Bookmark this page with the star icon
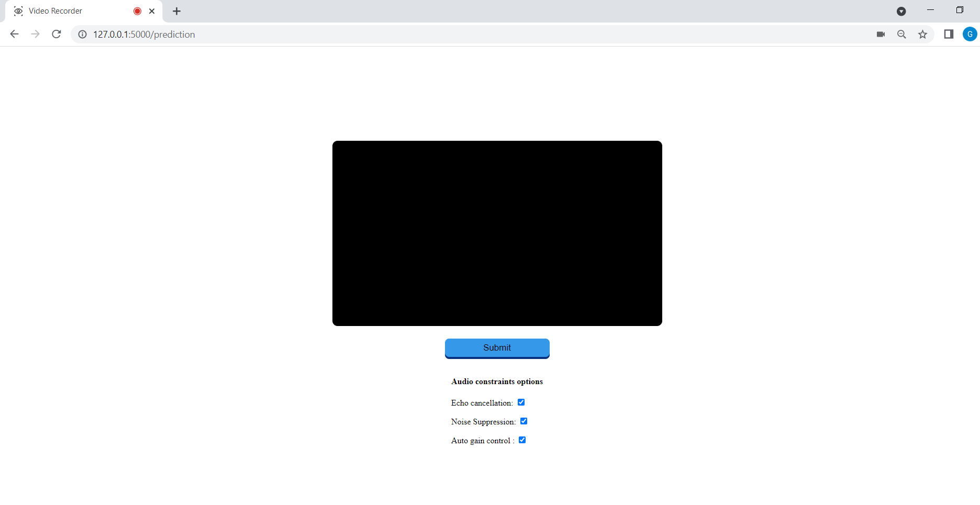This screenshot has height=505, width=980. tap(922, 34)
